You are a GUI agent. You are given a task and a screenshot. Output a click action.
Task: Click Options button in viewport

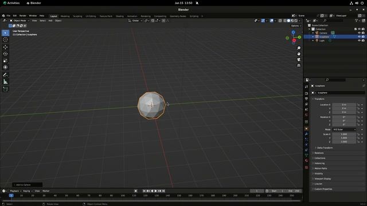pyautogui.click(x=296, y=26)
